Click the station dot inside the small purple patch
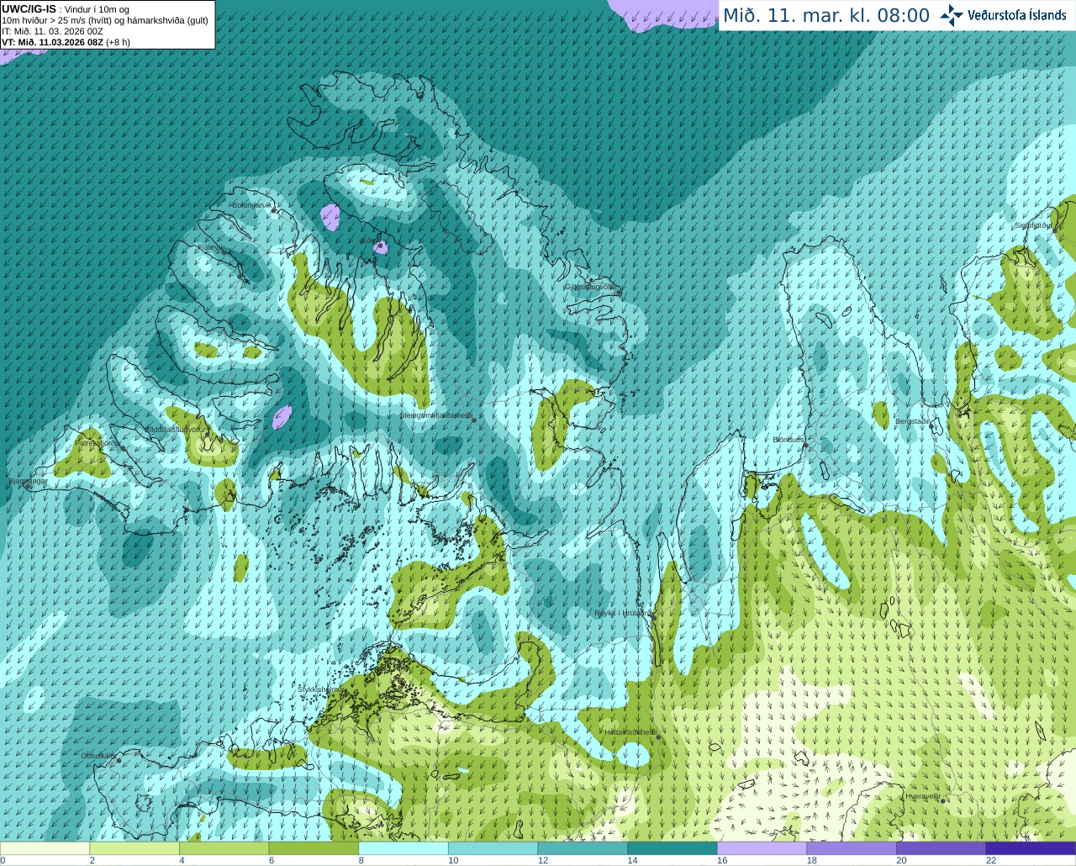 pyautogui.click(x=381, y=247)
